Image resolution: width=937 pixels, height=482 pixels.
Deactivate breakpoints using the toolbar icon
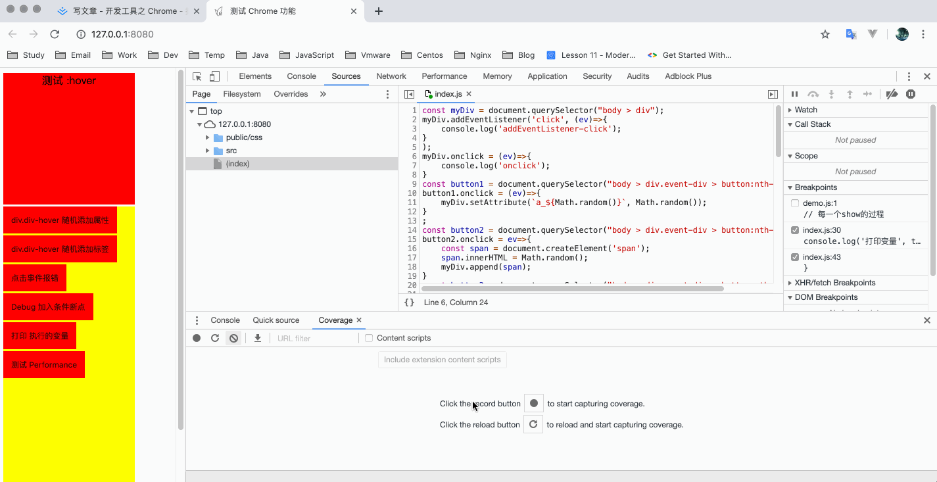tap(892, 94)
